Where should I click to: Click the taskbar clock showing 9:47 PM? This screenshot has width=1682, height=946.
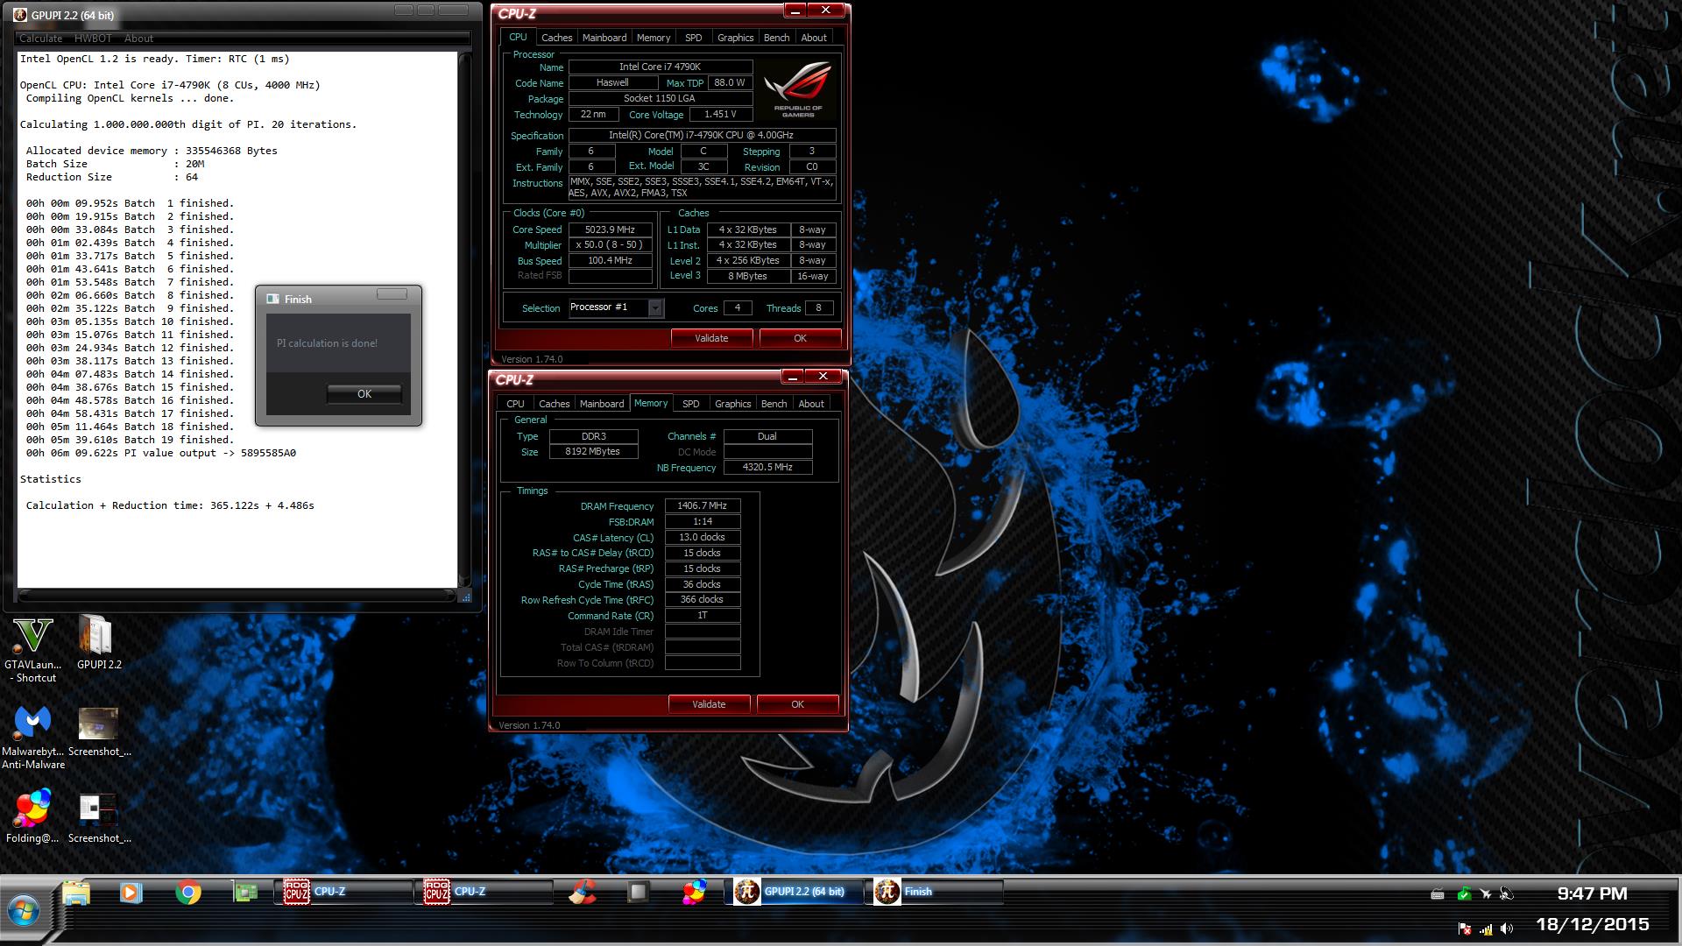click(x=1592, y=893)
